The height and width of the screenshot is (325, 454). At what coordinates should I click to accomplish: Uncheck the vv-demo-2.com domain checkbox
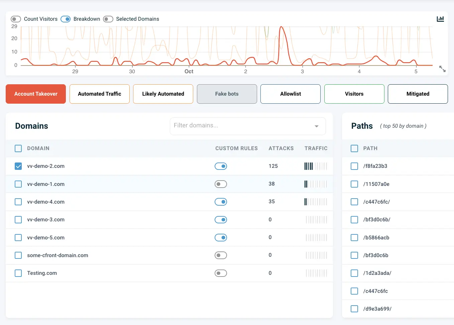18,166
